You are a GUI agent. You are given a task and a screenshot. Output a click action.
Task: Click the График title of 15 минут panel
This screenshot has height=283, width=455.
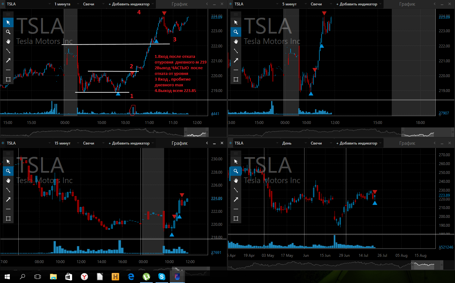180,143
